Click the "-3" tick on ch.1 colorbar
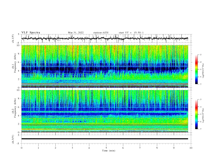The width and height of the screenshot is (215, 166). coord(200,55)
